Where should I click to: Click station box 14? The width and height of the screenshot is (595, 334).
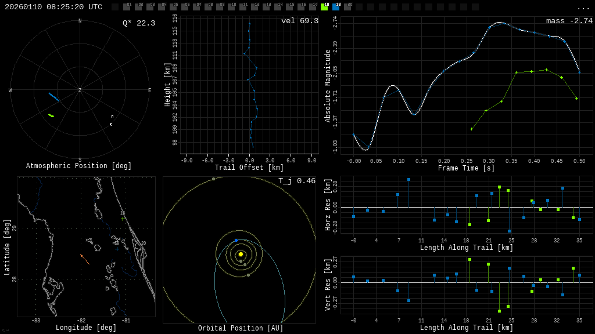click(x=278, y=7)
